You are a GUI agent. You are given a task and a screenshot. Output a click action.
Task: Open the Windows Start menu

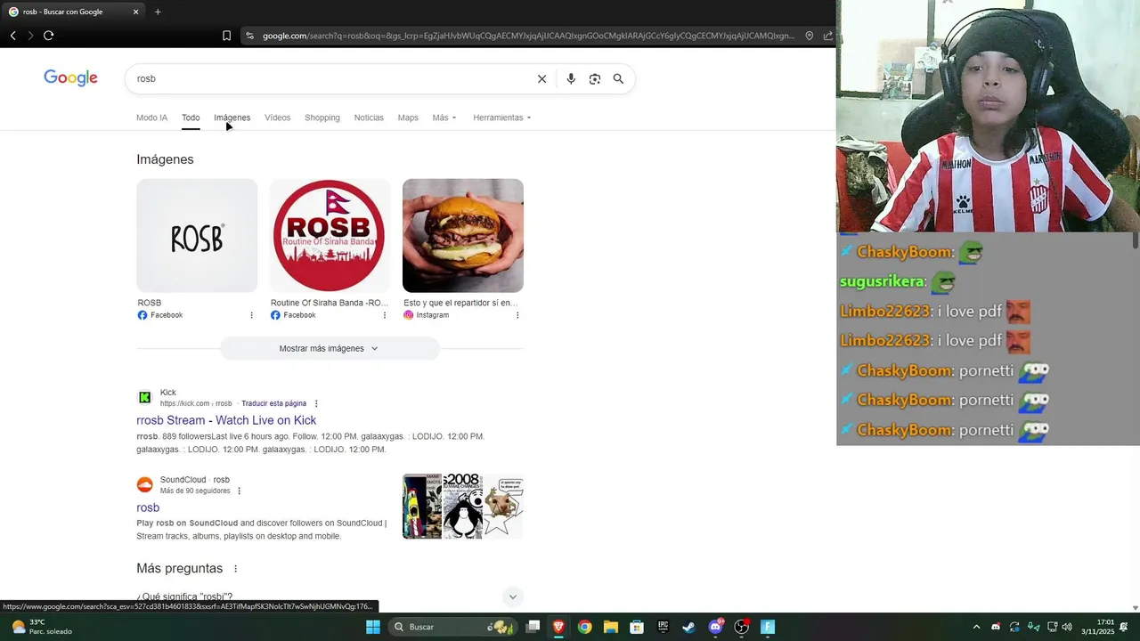click(x=373, y=627)
